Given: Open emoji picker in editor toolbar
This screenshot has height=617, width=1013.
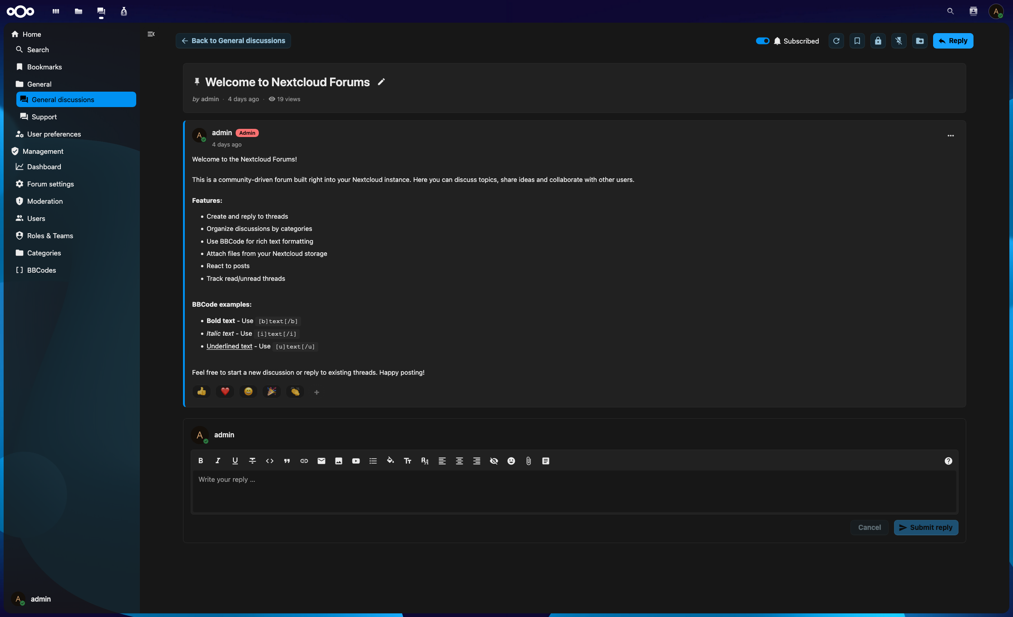Looking at the screenshot, I should [511, 461].
